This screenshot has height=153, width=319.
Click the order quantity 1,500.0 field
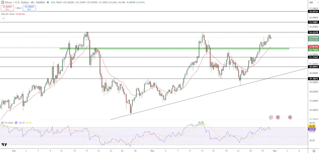tap(18, 8)
